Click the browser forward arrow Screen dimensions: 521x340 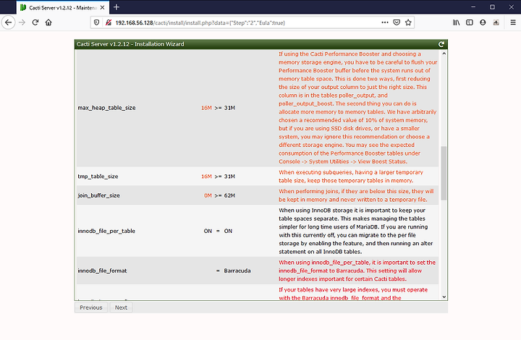click(x=22, y=22)
